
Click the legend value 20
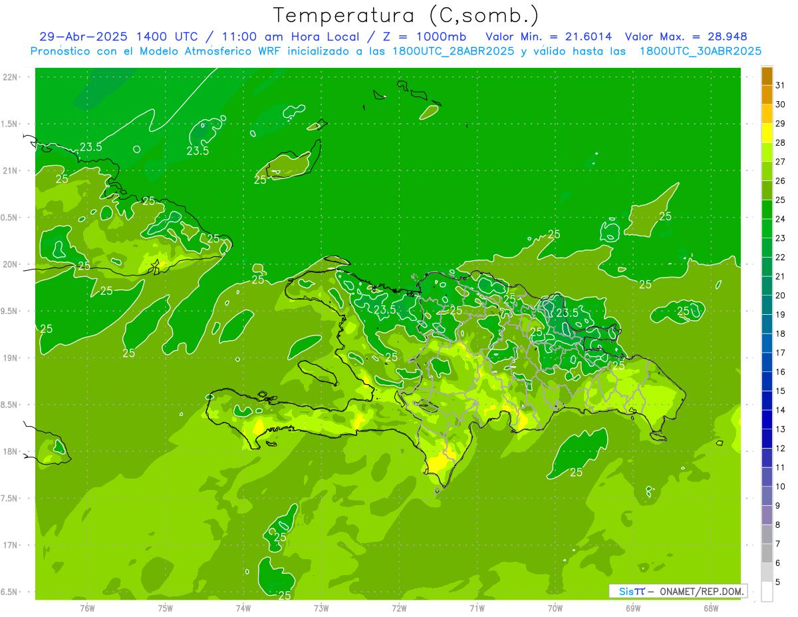tap(781, 296)
